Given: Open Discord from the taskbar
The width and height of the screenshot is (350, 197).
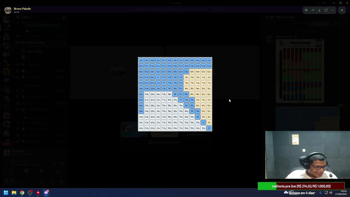Looking at the screenshot, I should 46,193.
